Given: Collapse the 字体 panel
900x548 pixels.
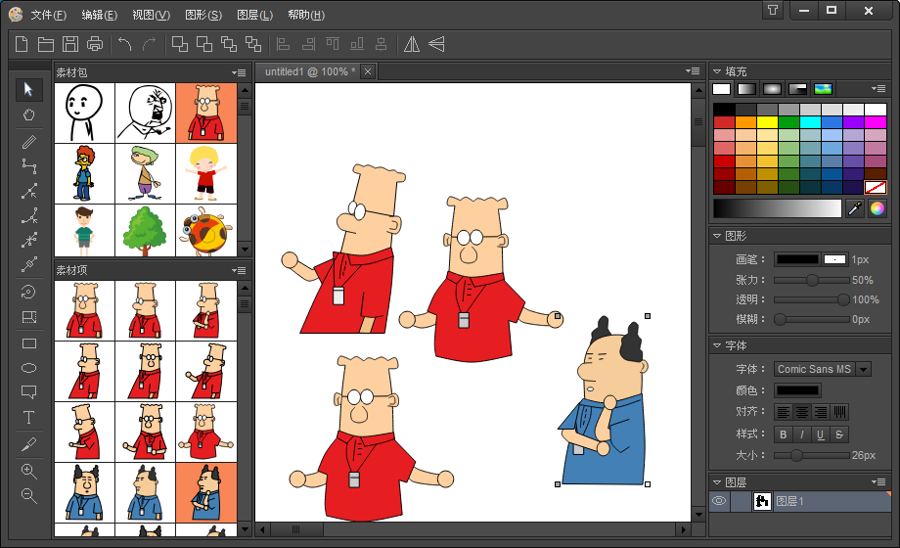Looking at the screenshot, I should [717, 345].
